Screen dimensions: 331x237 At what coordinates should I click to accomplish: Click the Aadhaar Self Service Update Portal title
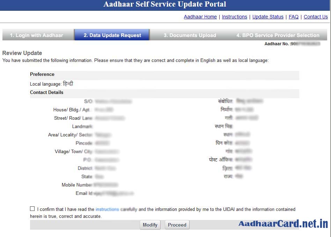click(165, 4)
